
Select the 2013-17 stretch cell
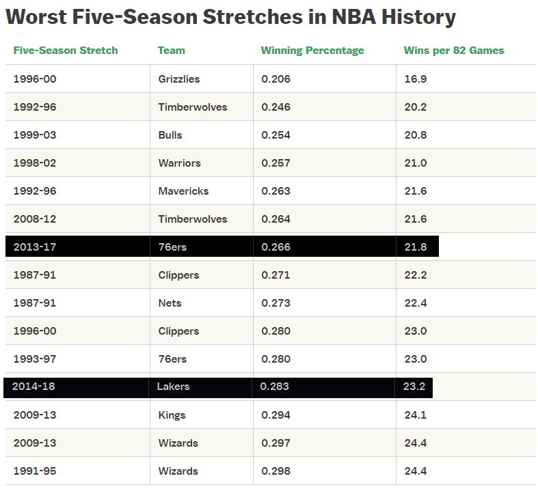35,247
